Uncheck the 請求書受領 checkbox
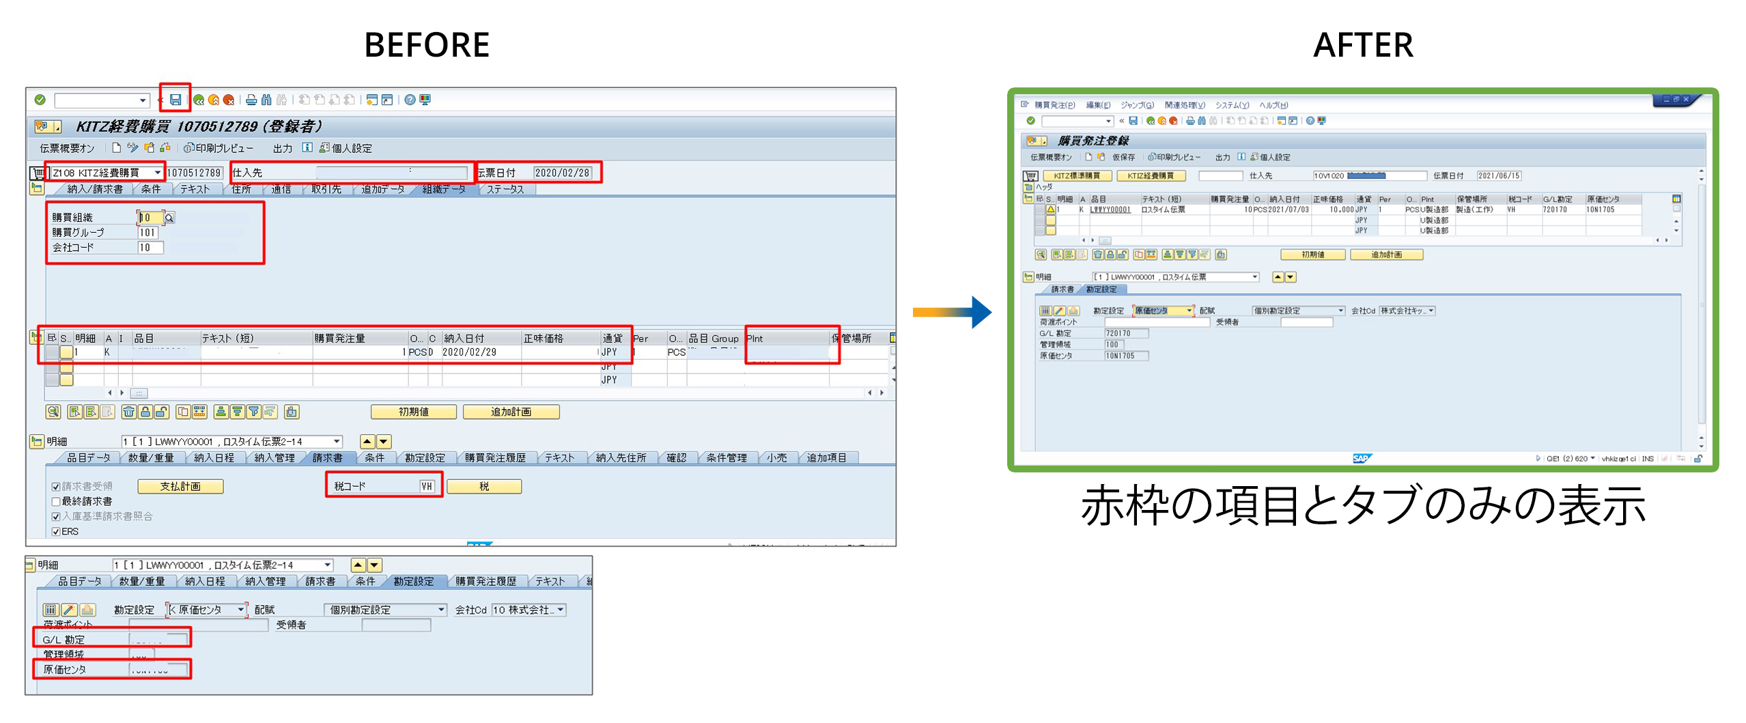The height and width of the screenshot is (723, 1746). click(x=56, y=487)
